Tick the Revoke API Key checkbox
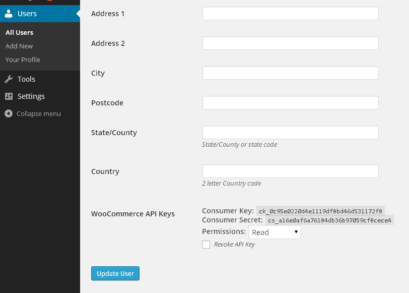 point(206,245)
